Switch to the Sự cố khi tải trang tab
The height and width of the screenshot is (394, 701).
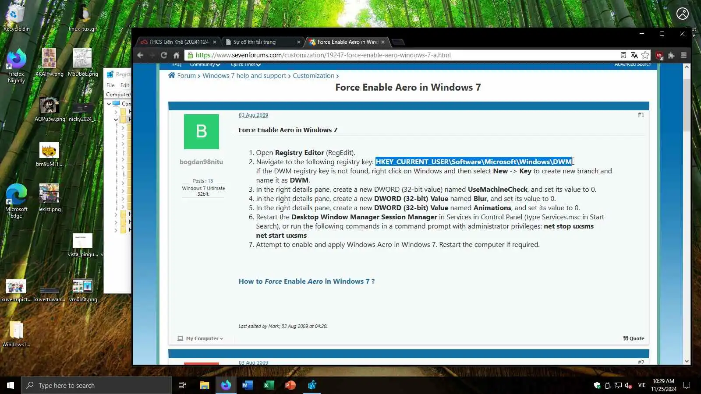[262, 42]
